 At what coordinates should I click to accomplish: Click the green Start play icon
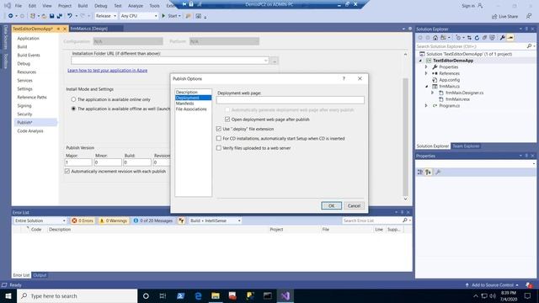tap(163, 16)
